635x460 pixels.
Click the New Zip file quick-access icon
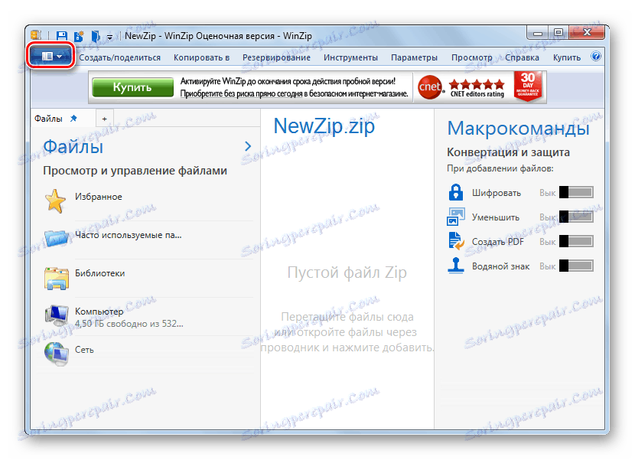pos(79,36)
